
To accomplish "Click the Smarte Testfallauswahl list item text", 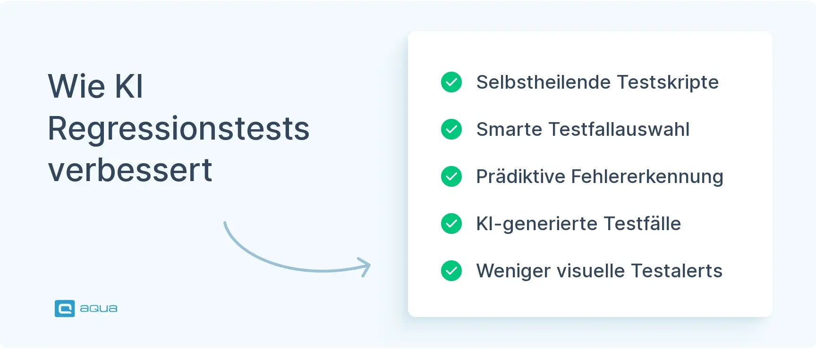I will coord(583,129).
